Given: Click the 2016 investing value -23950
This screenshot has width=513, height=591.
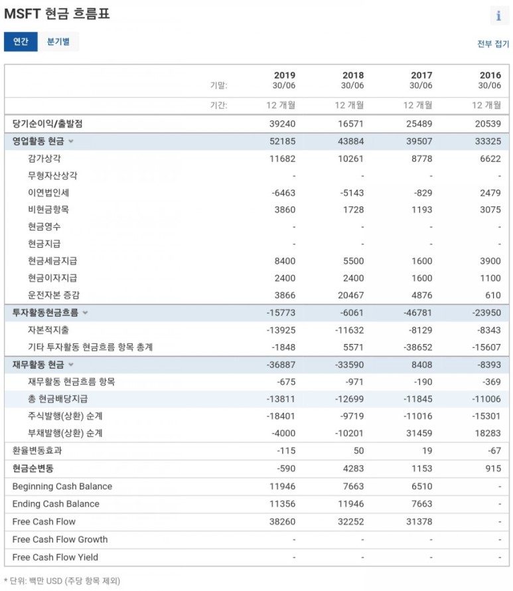Looking at the screenshot, I should click(x=486, y=313).
